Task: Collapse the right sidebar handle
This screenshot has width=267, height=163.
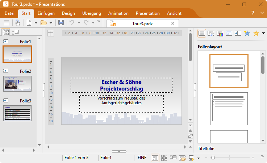Action: 195,90
